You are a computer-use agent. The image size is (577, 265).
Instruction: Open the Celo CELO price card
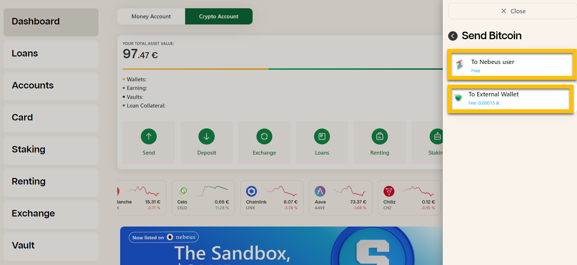203,198
